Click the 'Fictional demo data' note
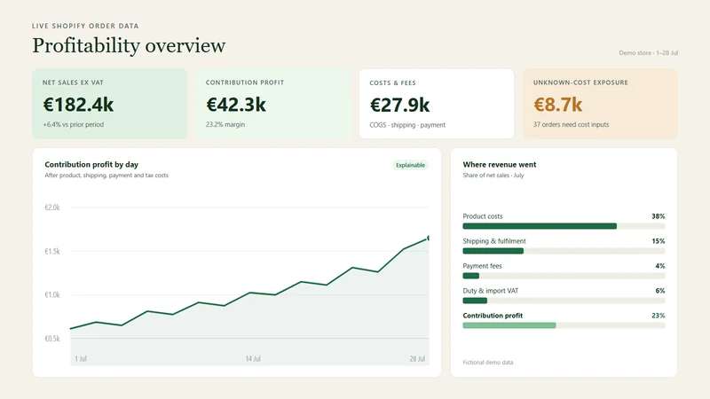 (488, 363)
